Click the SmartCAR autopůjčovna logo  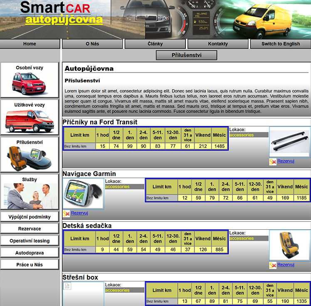pyautogui.click(x=62, y=13)
